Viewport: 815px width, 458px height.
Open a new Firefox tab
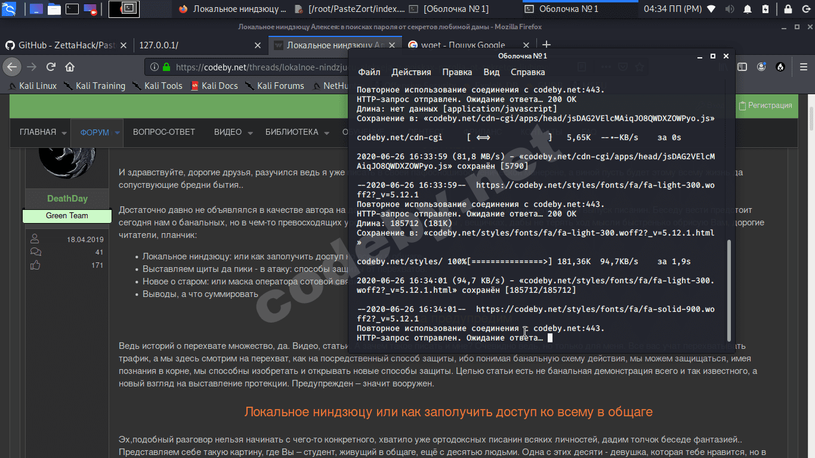[546, 45]
